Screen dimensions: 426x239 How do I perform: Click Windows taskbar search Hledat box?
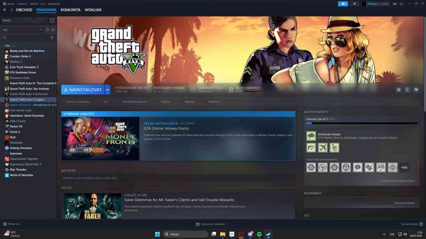point(185,234)
